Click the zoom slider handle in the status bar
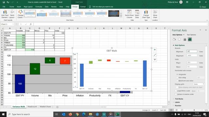 [194, 110]
